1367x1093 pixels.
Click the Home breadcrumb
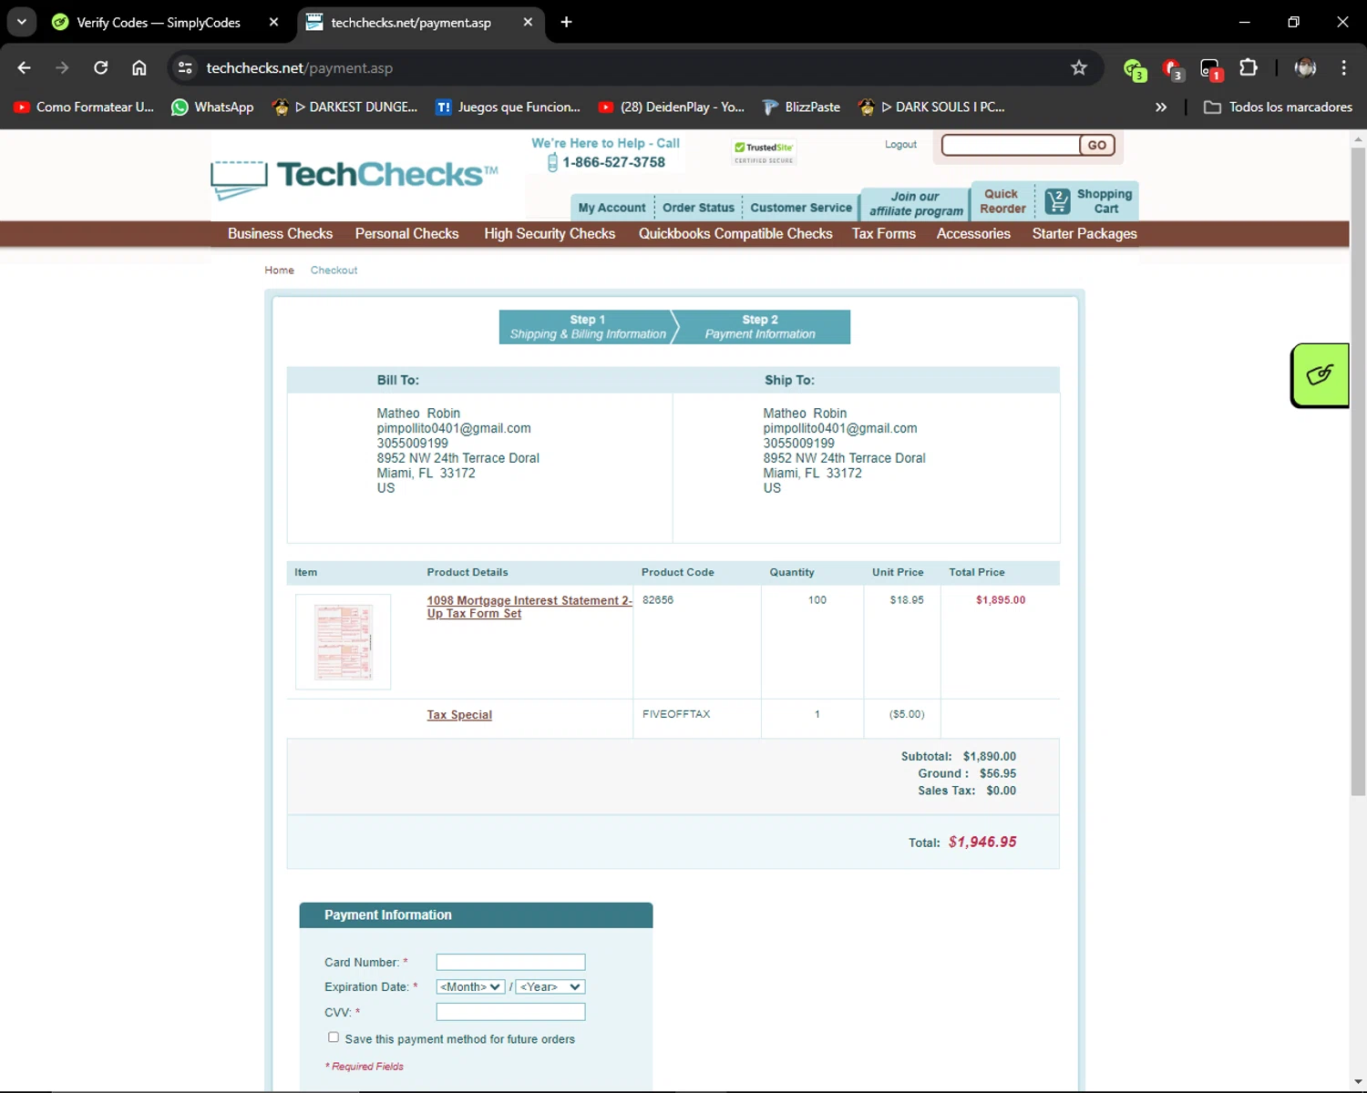[x=279, y=271]
